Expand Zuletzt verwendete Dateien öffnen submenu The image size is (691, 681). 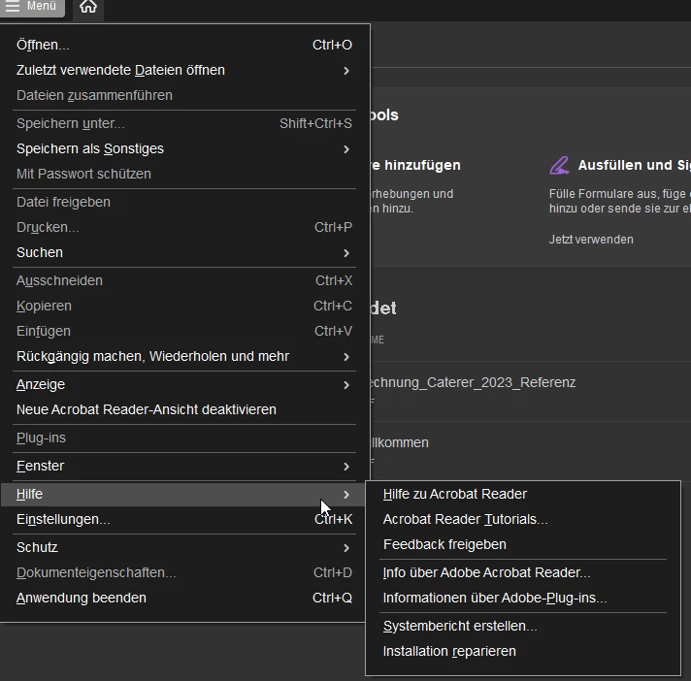tap(184, 70)
